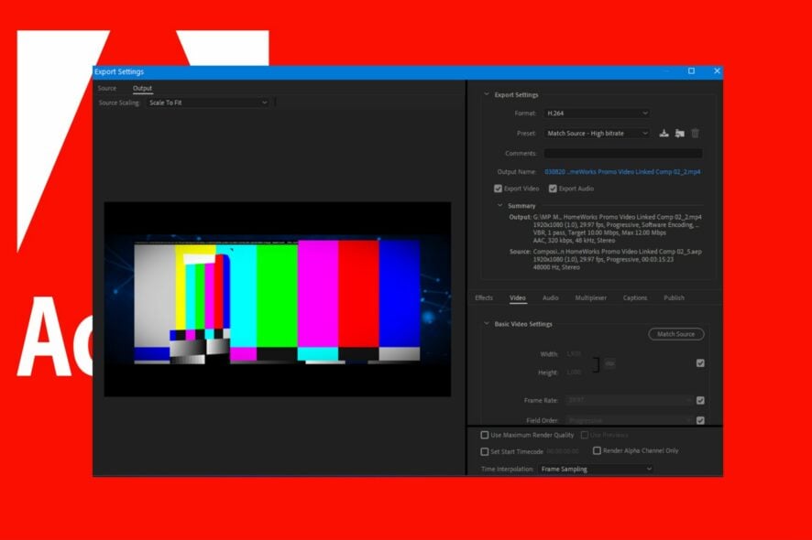812x540 pixels.
Task: Disable the Export Audio option
Action: tap(552, 188)
